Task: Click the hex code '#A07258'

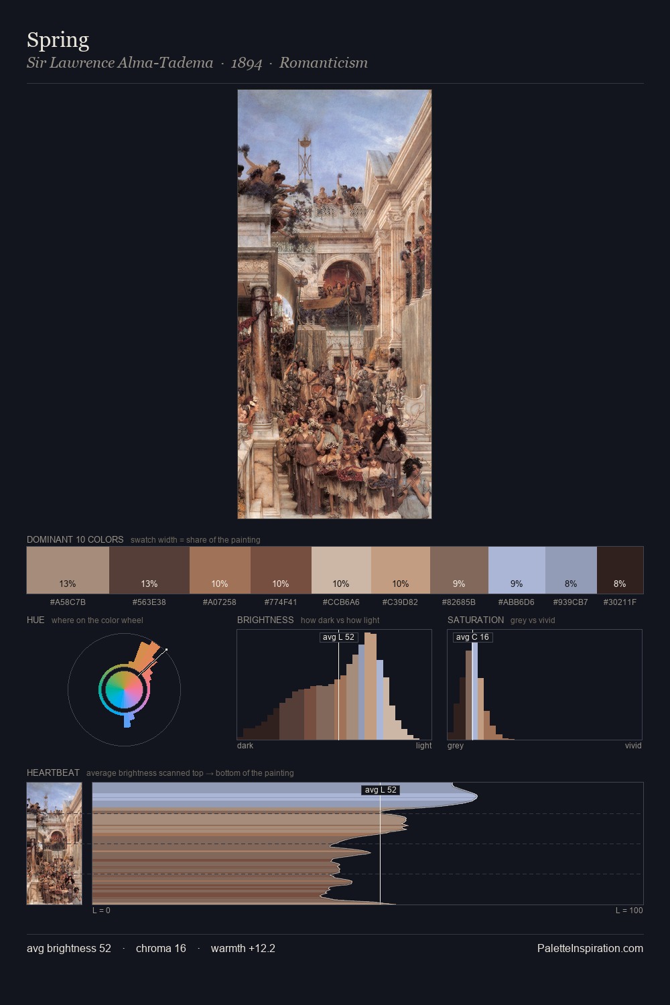Action: coord(220,602)
